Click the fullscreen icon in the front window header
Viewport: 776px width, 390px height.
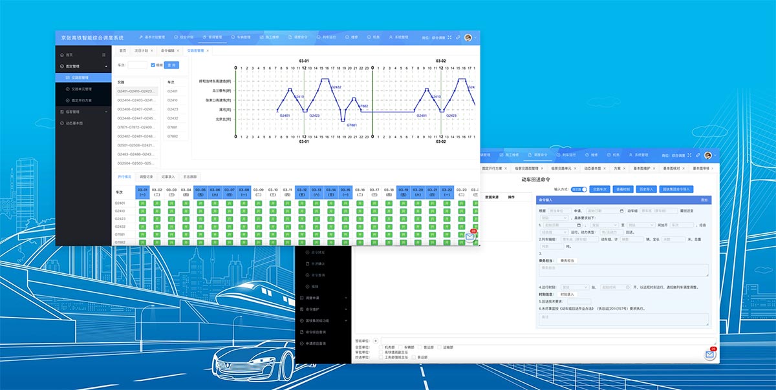tap(450, 37)
